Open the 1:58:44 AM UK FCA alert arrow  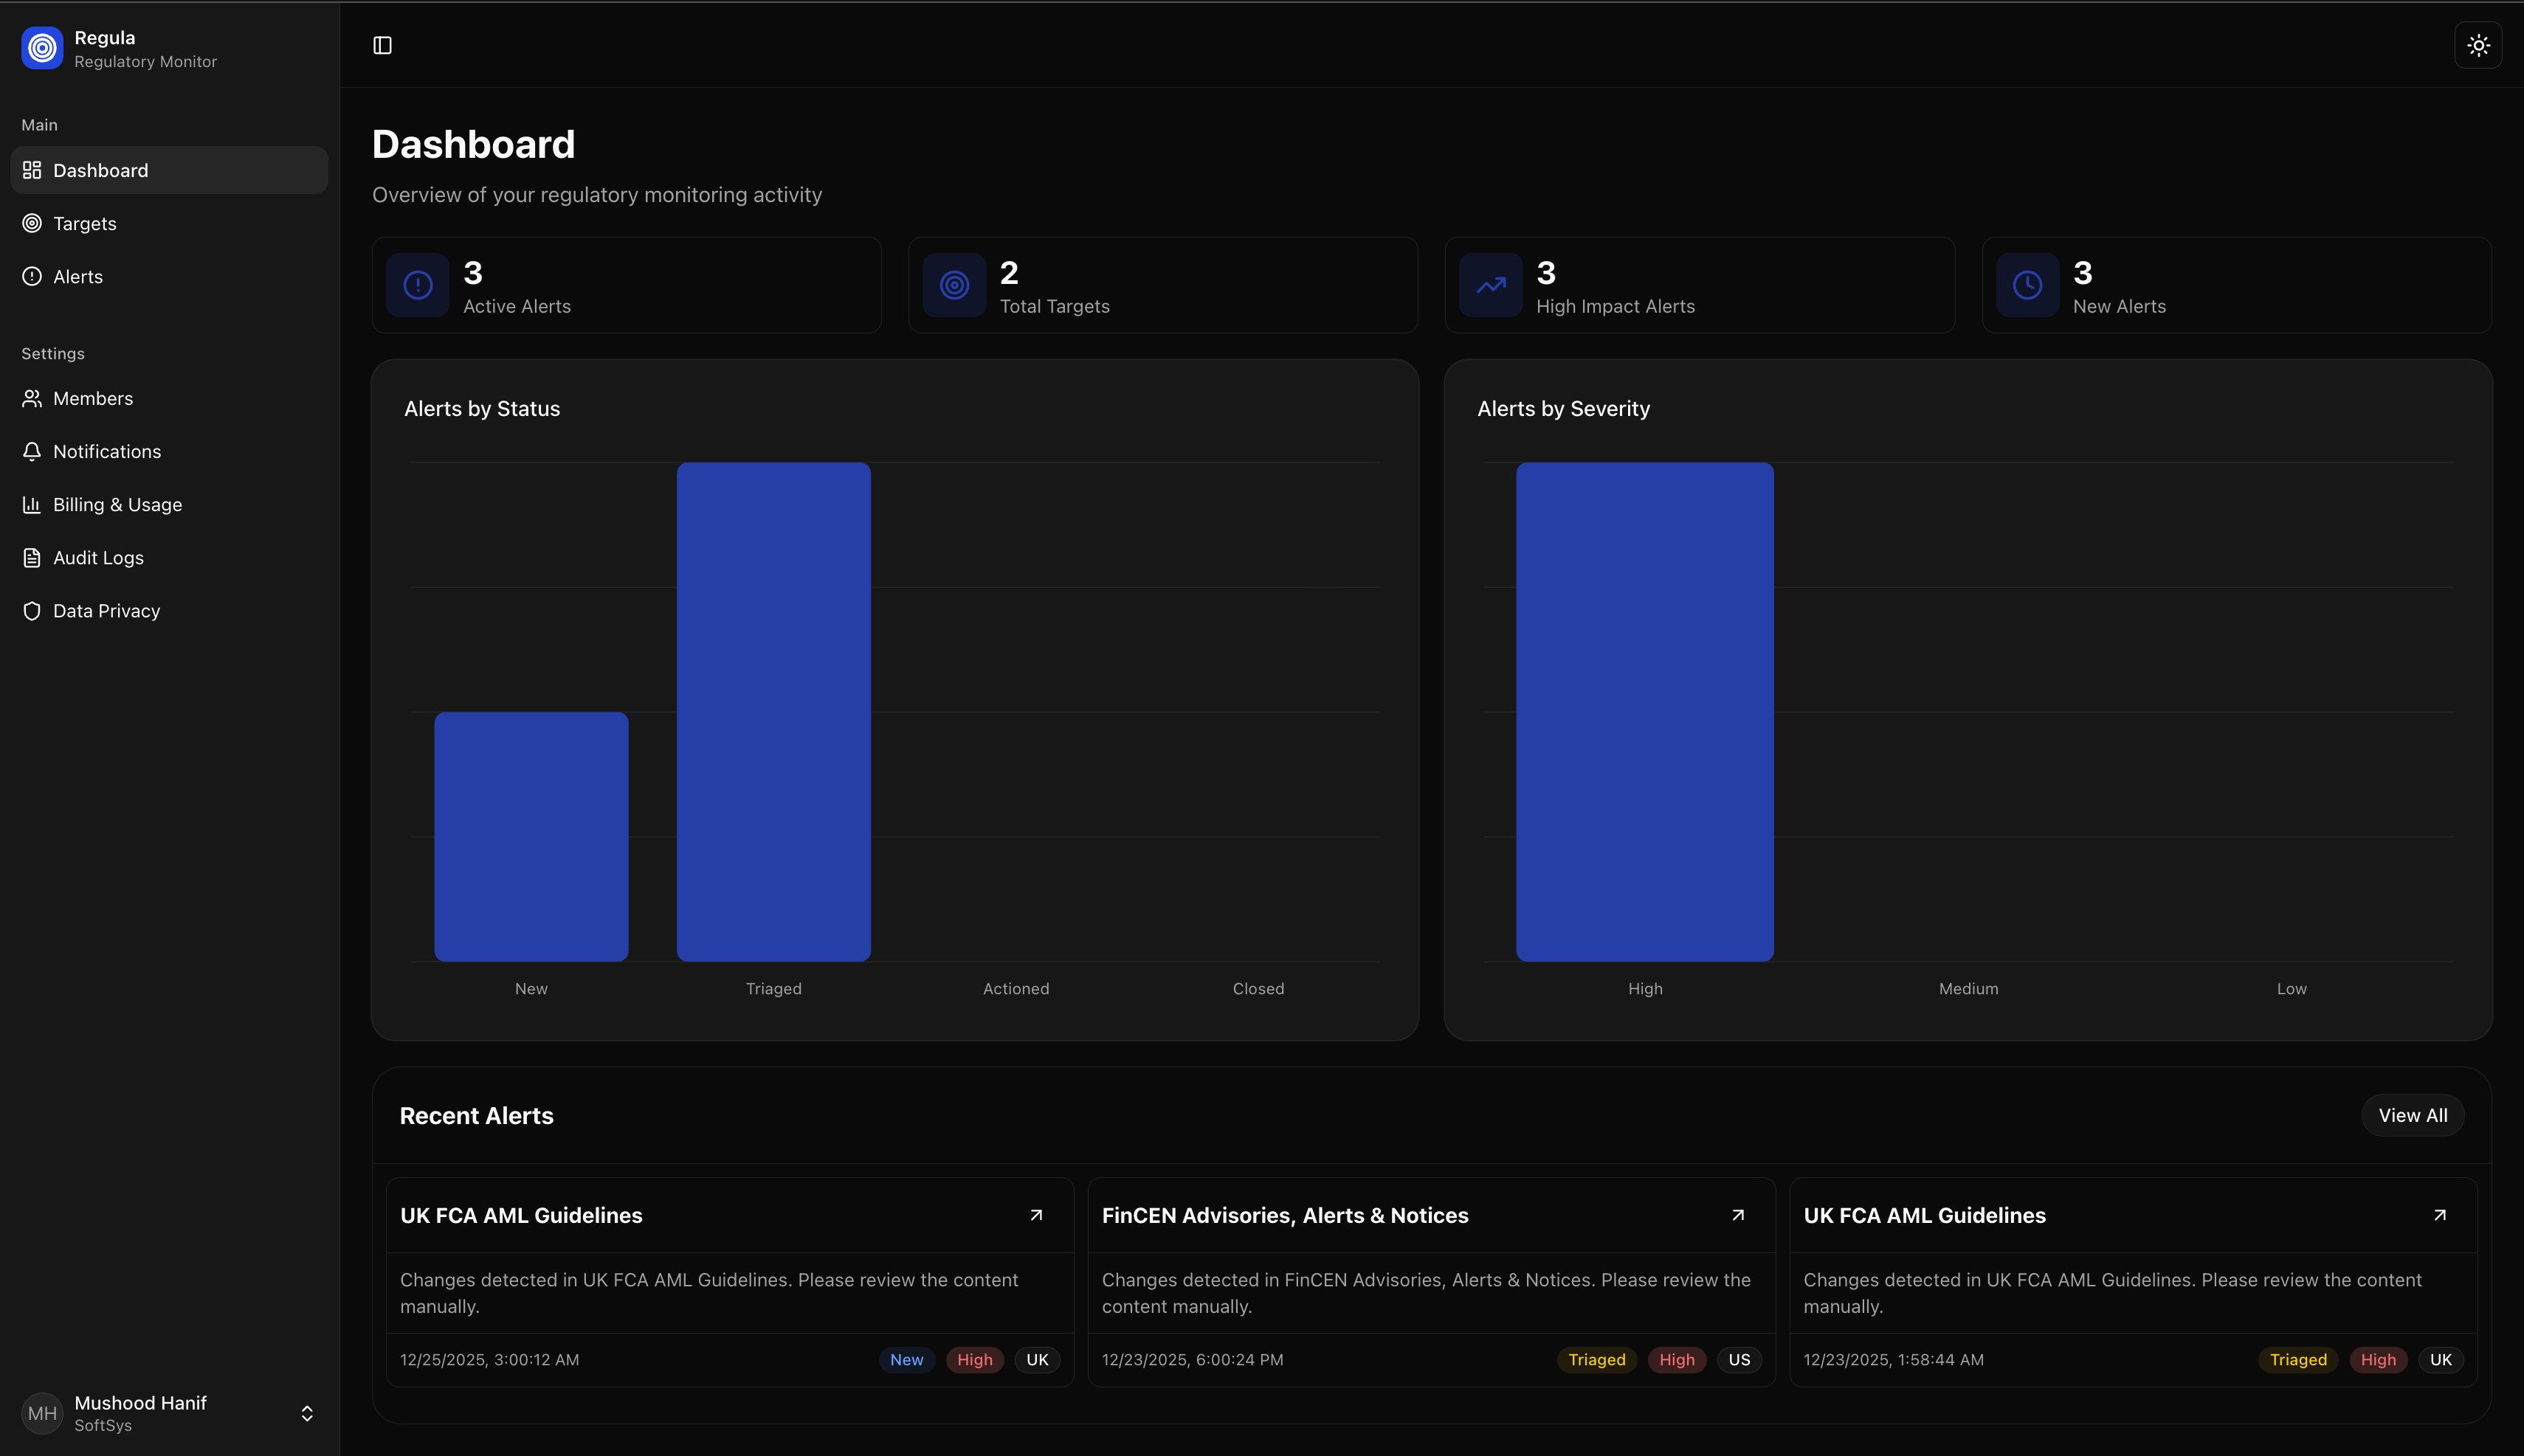pyautogui.click(x=2439, y=1215)
